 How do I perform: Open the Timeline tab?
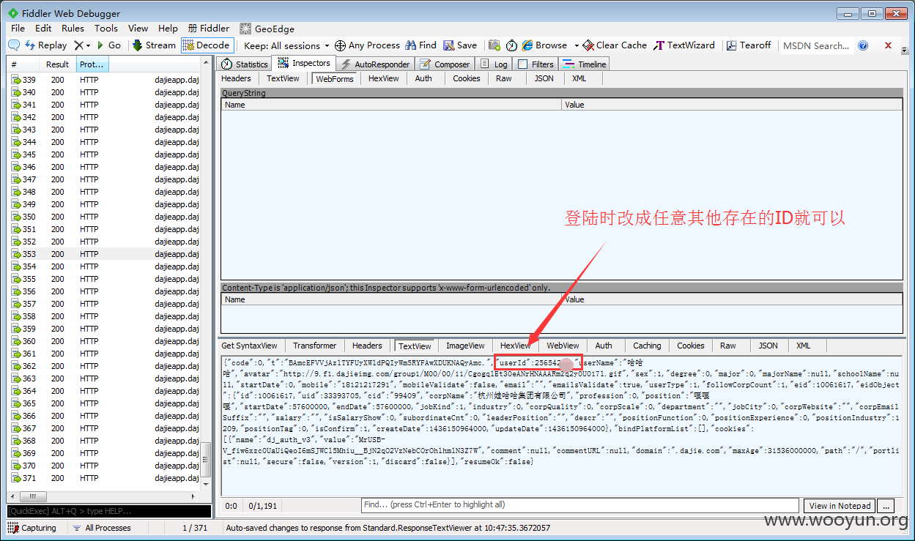(x=585, y=64)
